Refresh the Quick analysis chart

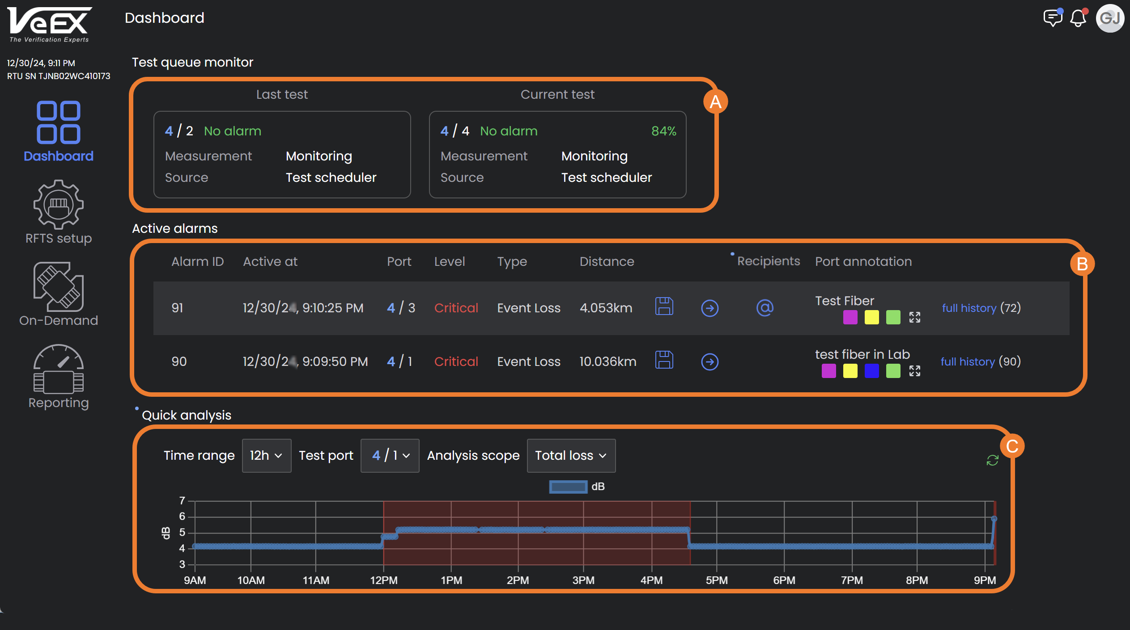point(992,460)
